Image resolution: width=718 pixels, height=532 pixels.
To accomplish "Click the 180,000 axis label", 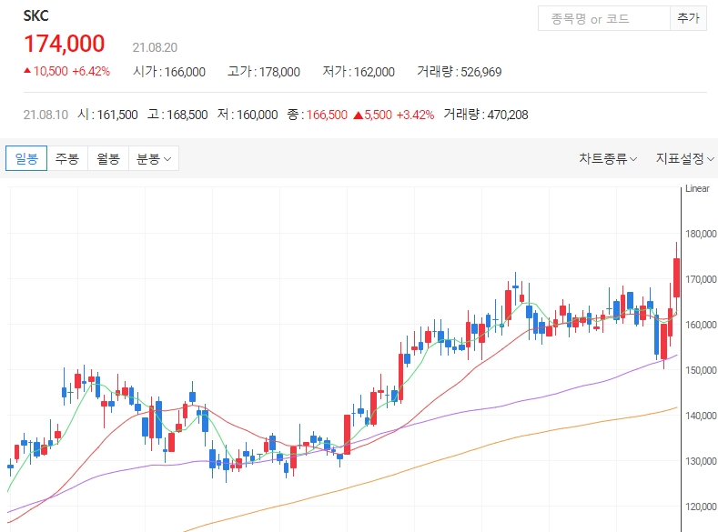I will (x=701, y=234).
